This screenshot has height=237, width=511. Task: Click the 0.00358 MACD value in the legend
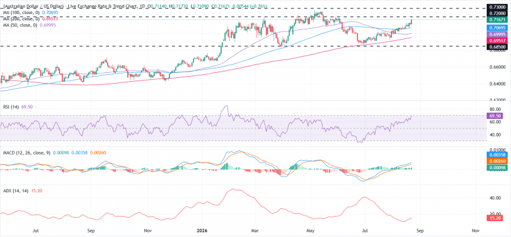80,153
